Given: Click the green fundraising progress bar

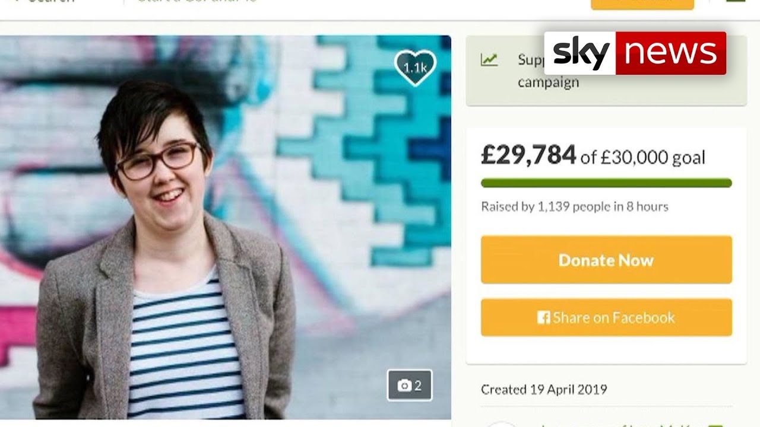Looking at the screenshot, I should (606, 183).
